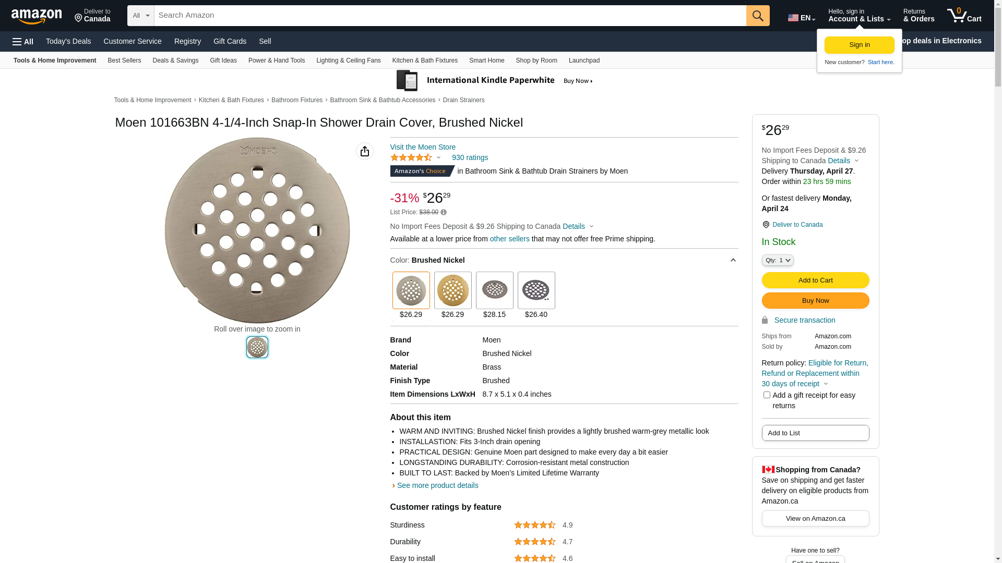Click in the Search Amazon field
Screen dimensions: 1002x563
pyautogui.click(x=450, y=16)
